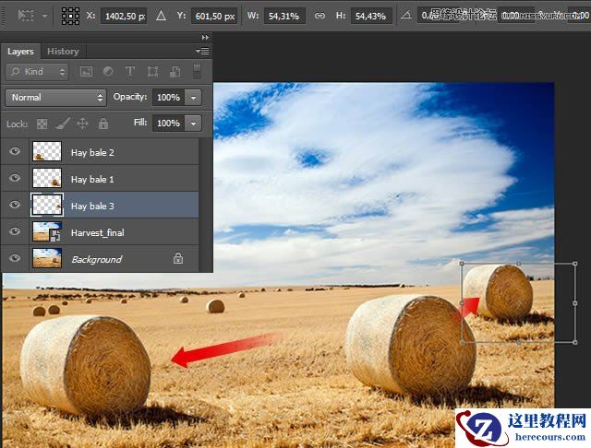This screenshot has height=448, width=591.
Task: Open the tool preset picker arrow
Action: (45, 17)
